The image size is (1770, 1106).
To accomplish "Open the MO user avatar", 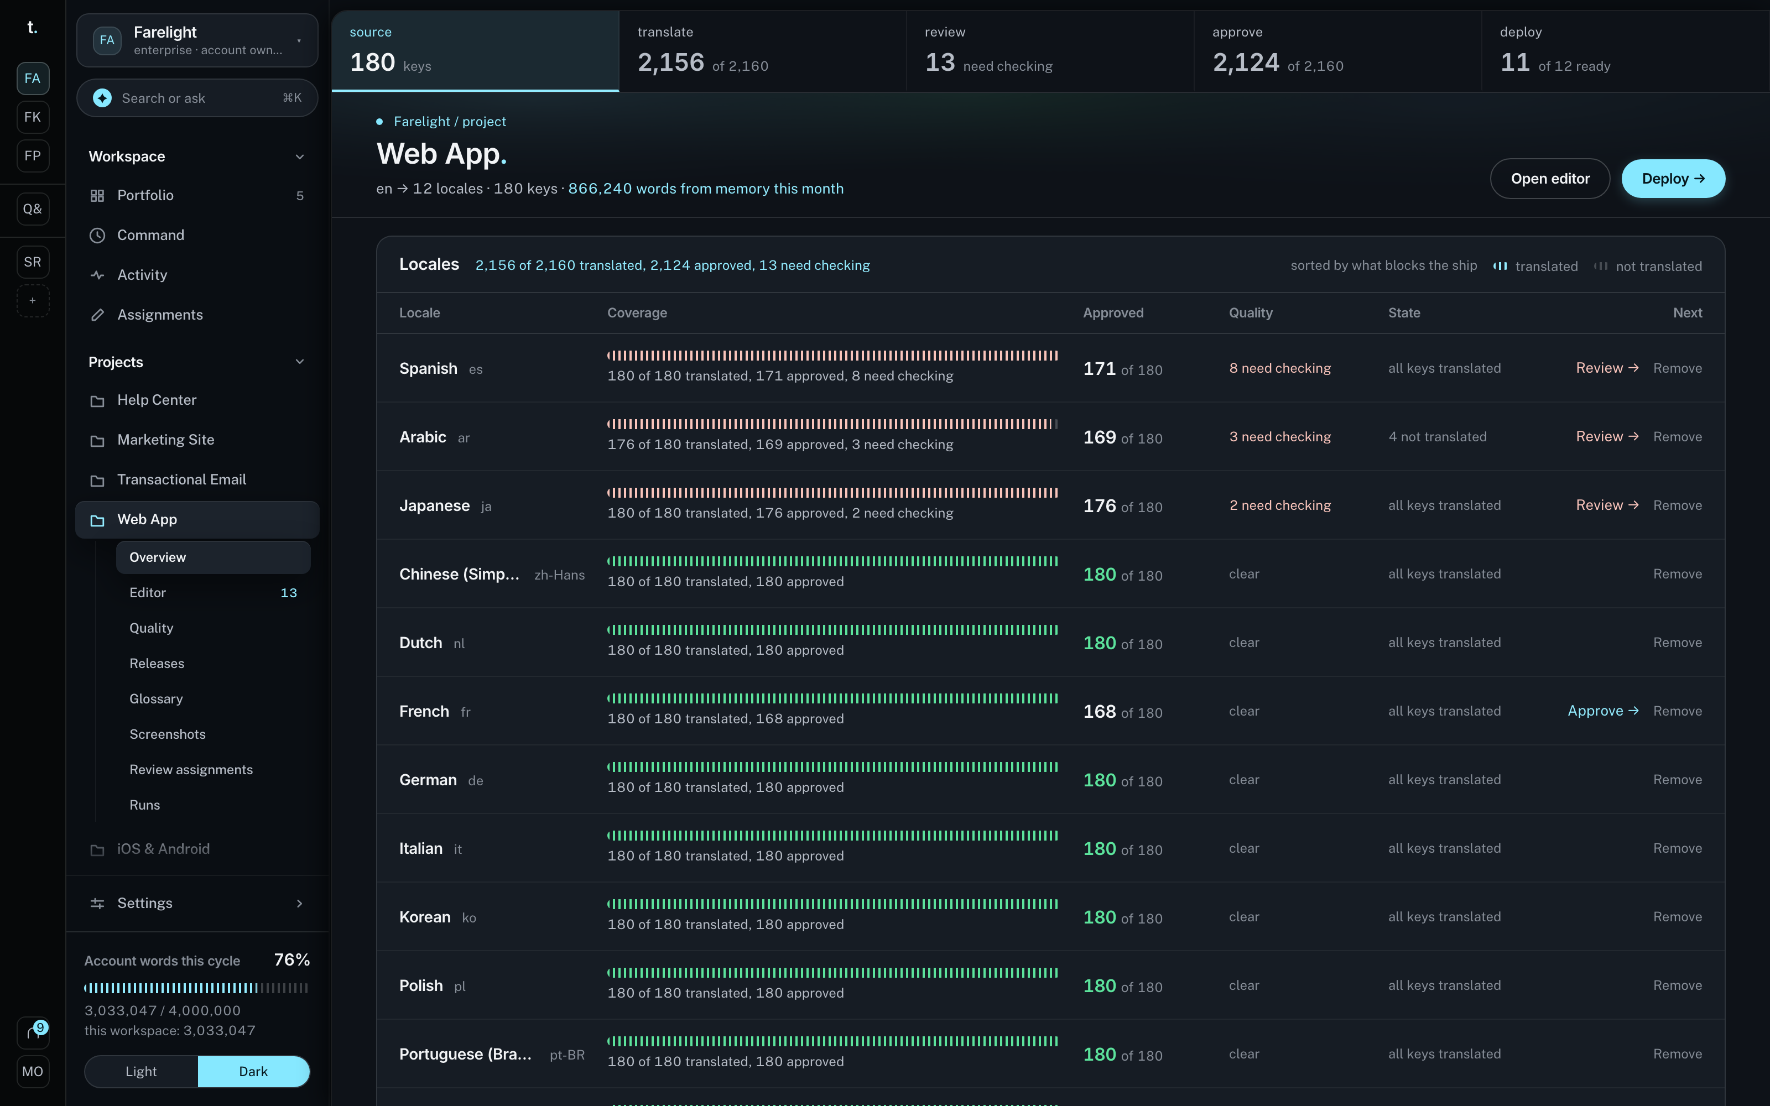I will 33,1072.
